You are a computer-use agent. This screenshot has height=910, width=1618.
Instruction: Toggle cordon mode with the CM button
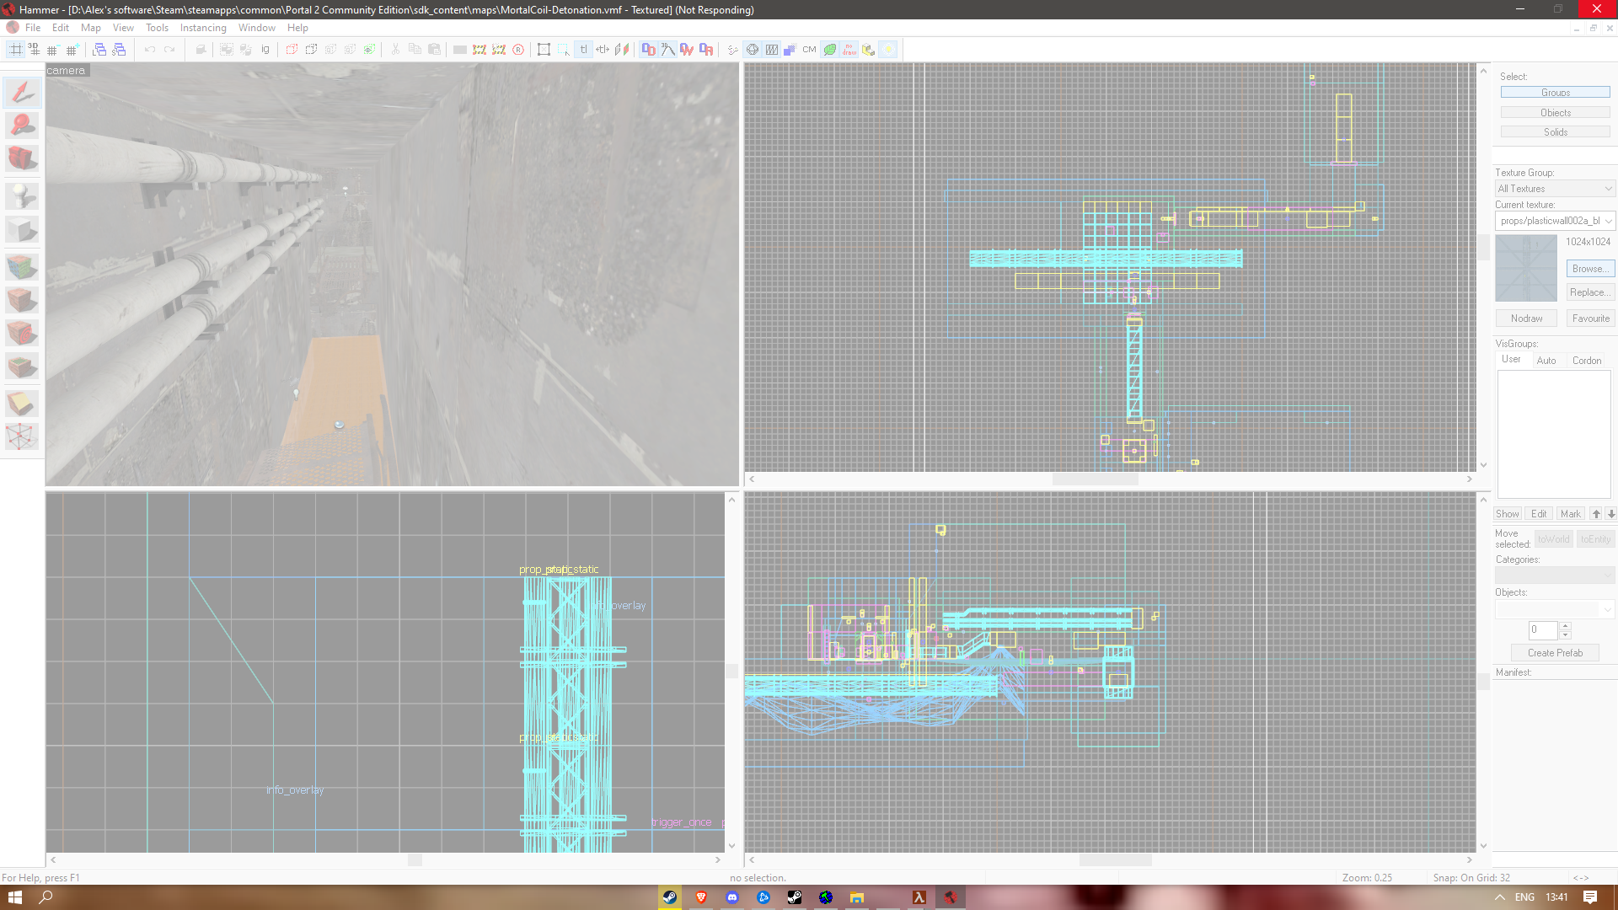(808, 50)
